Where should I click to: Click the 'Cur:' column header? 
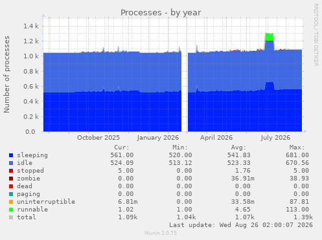click(x=122, y=147)
